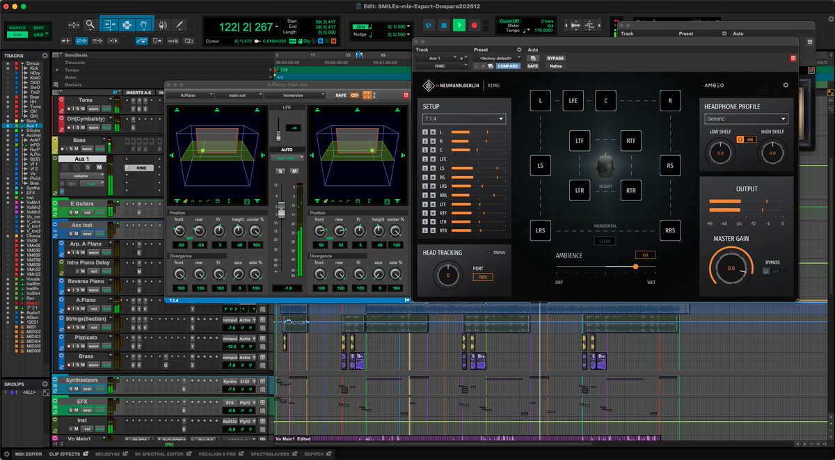This screenshot has height=460, width=835.
Task: Enable Shuffle edit mode
Action: (17, 28)
